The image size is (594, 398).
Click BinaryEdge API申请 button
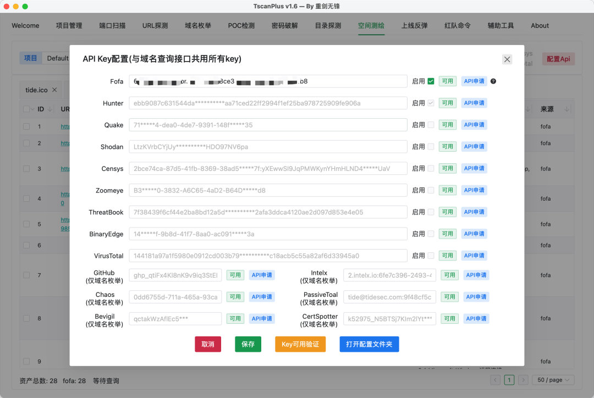tap(474, 234)
